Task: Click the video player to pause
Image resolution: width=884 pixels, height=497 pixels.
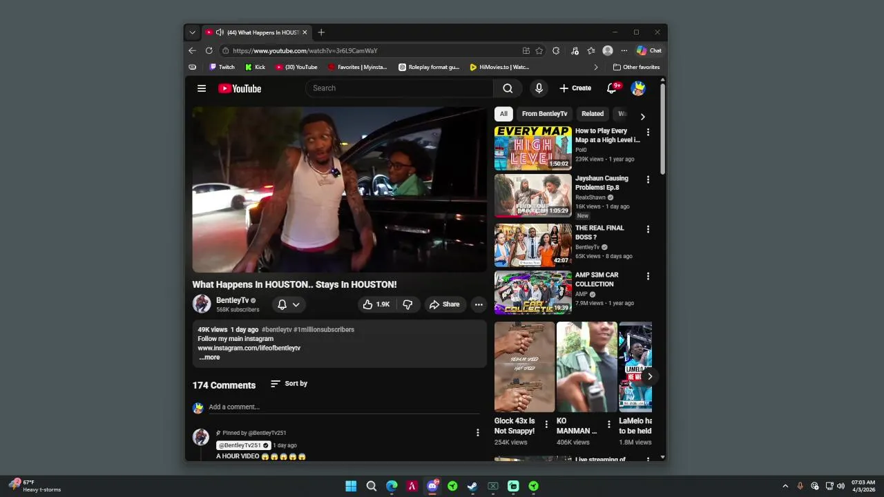Action: click(x=339, y=189)
